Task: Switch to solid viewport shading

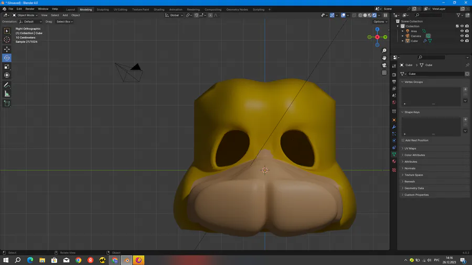Action: [365, 15]
